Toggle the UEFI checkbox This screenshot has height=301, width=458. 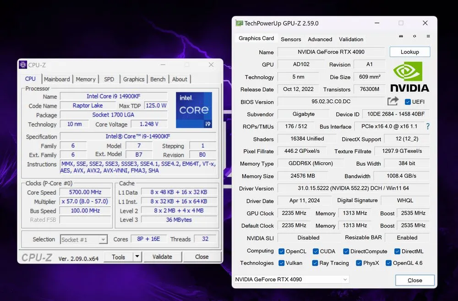click(408, 102)
